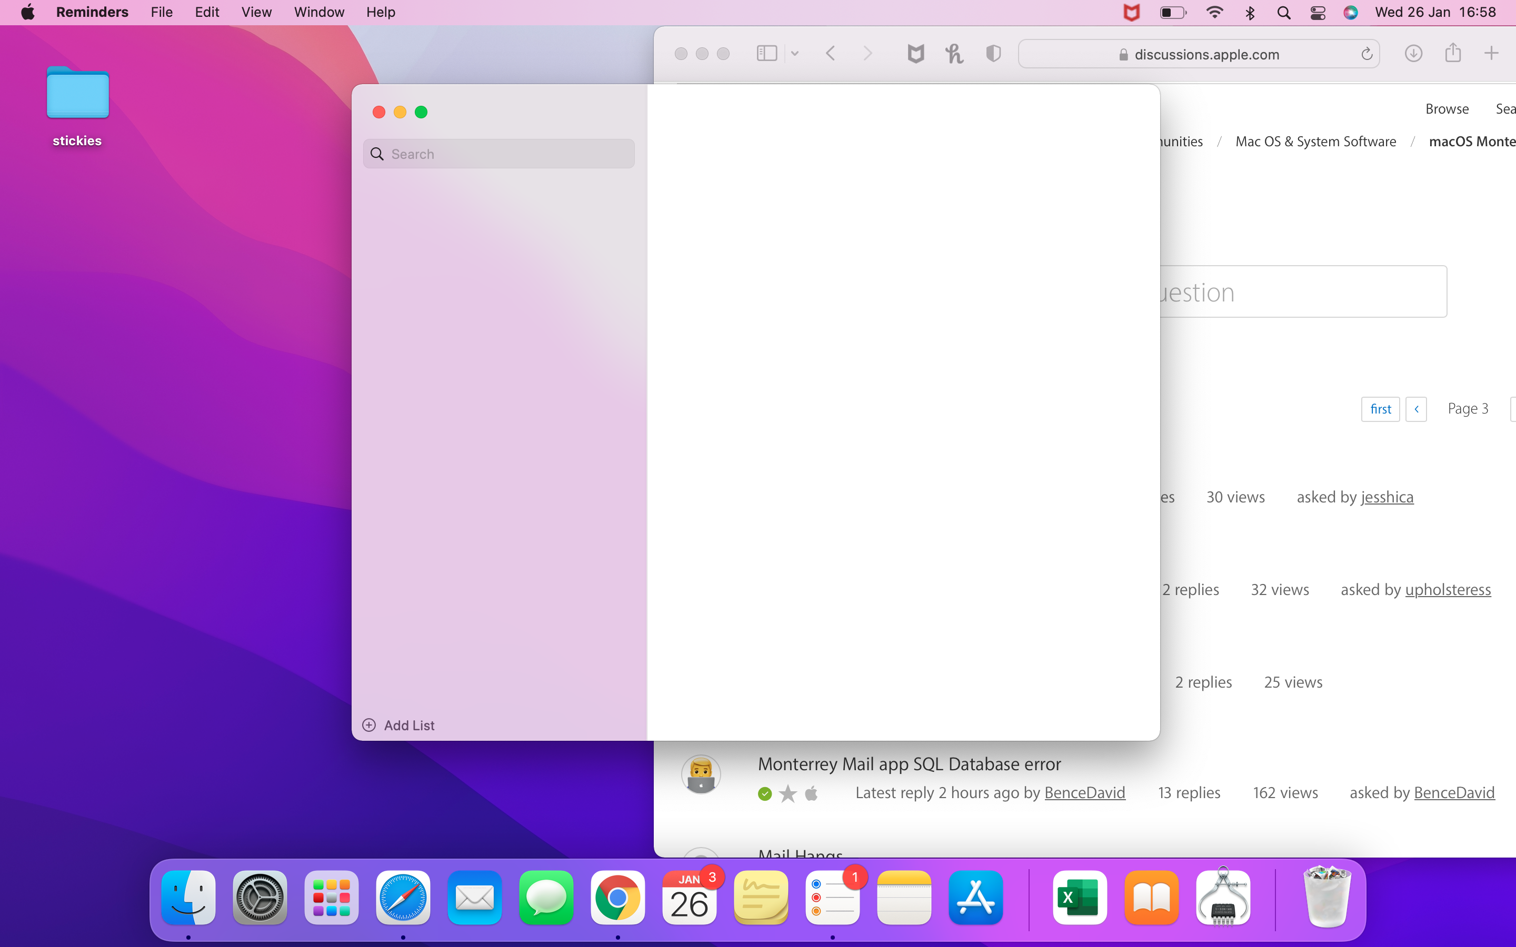Open Control Center in menu bar

pos(1318,13)
